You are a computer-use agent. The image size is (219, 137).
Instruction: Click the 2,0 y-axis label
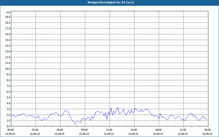coord(8,115)
